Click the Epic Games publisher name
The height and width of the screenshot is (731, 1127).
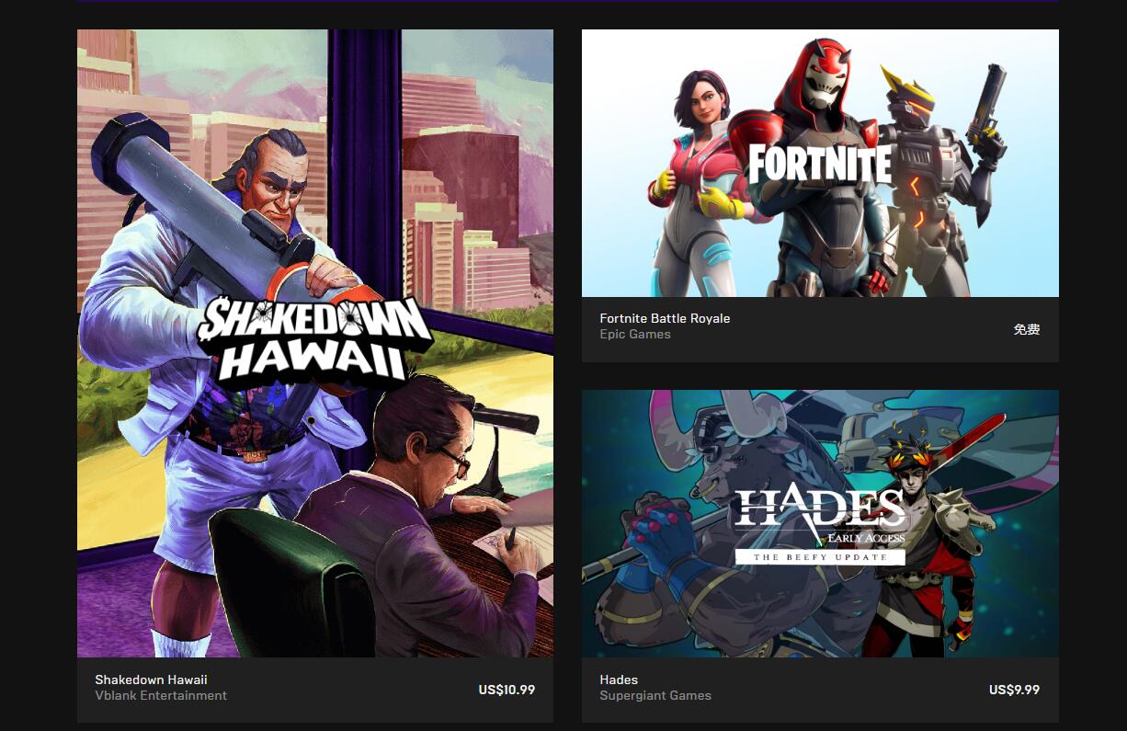635,334
